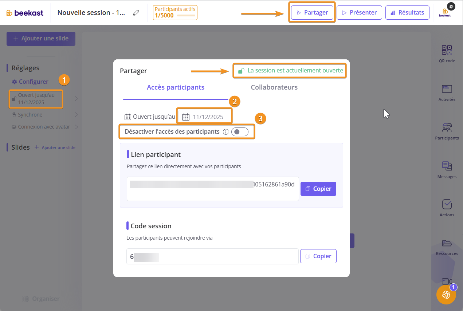The width and height of the screenshot is (463, 311).
Task: Select the Accès participants tab
Action: point(175,87)
